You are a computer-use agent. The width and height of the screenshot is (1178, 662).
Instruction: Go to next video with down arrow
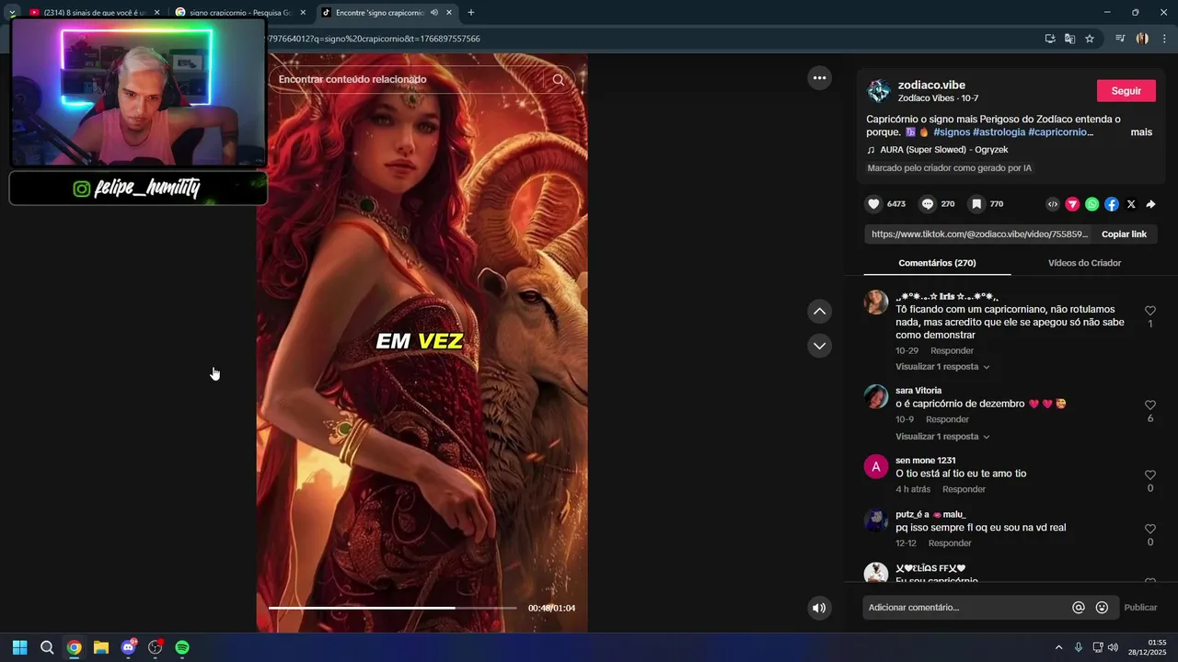point(819,346)
